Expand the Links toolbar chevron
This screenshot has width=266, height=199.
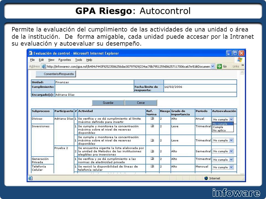[x=243, y=65]
